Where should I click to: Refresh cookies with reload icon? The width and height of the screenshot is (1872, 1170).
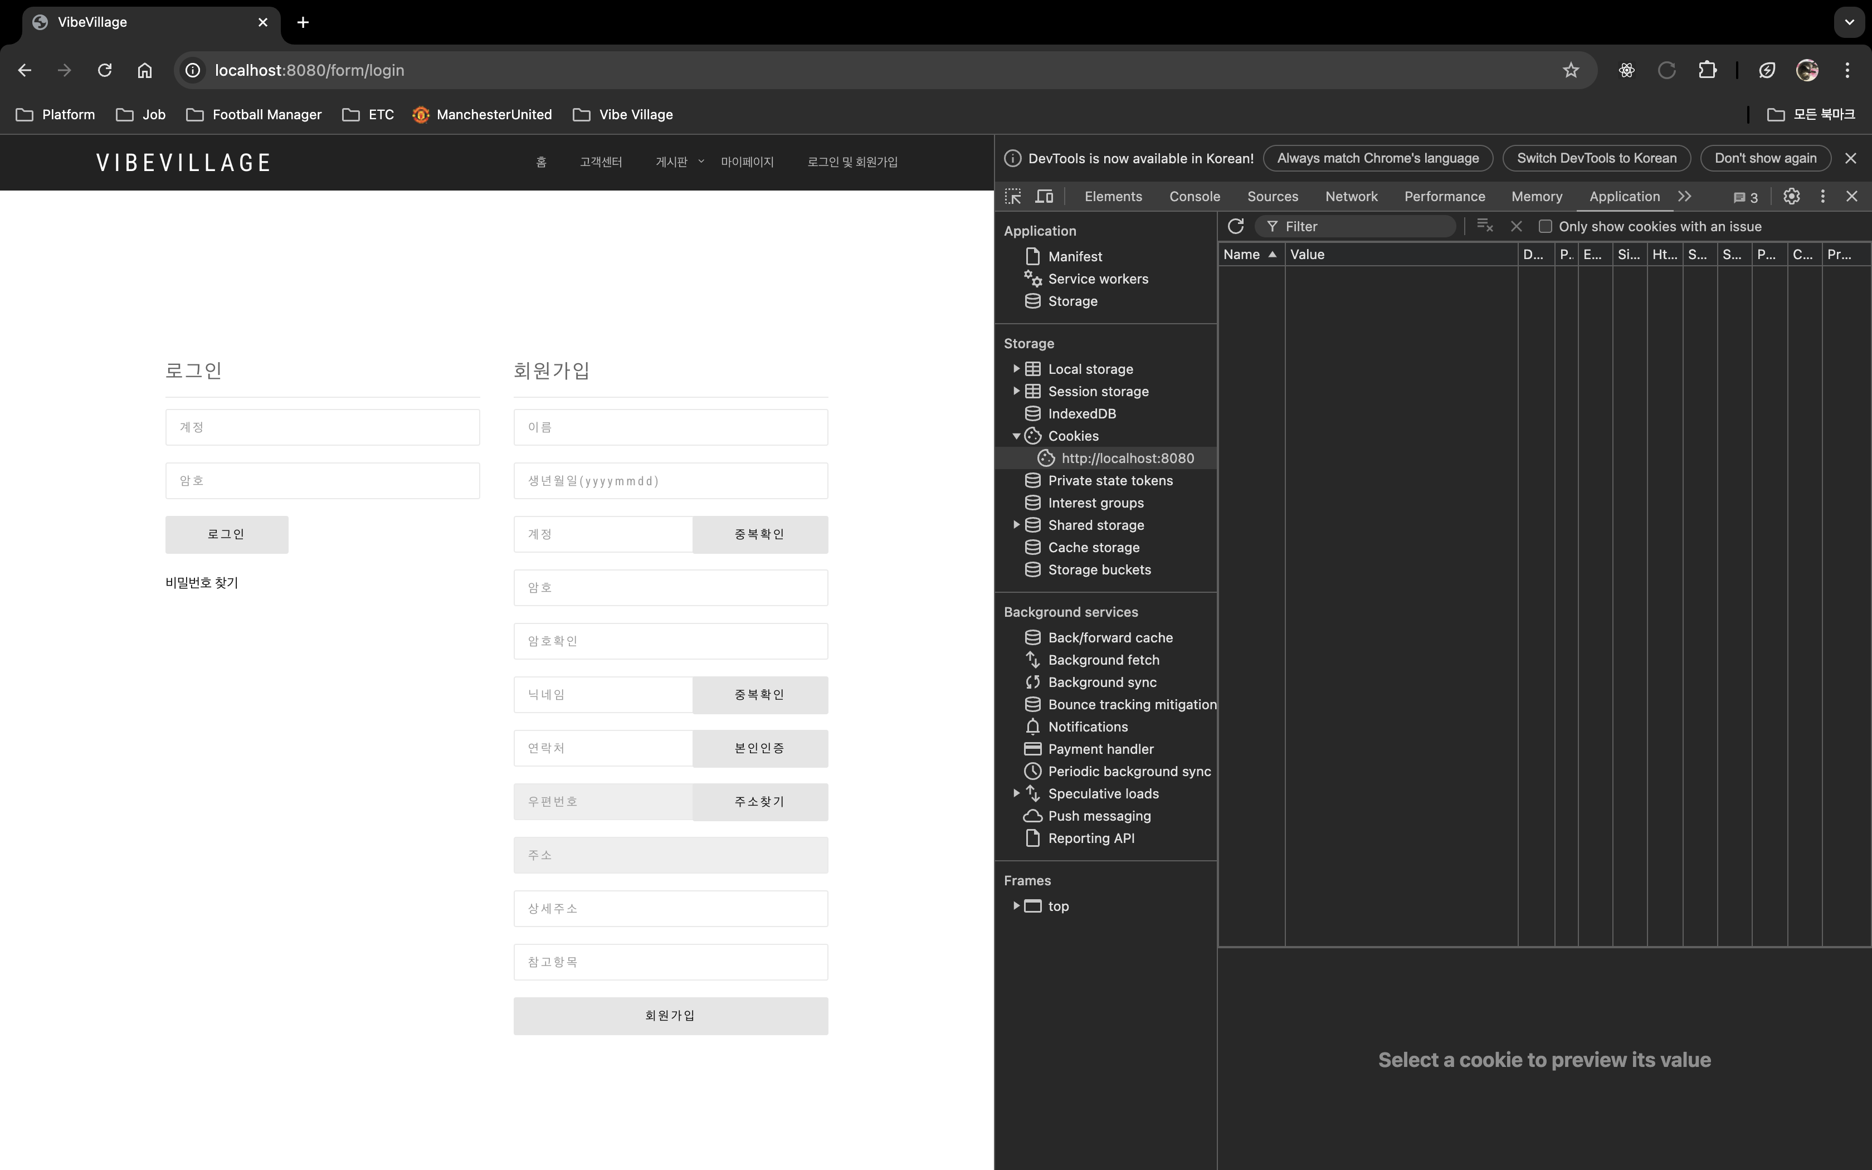point(1235,226)
